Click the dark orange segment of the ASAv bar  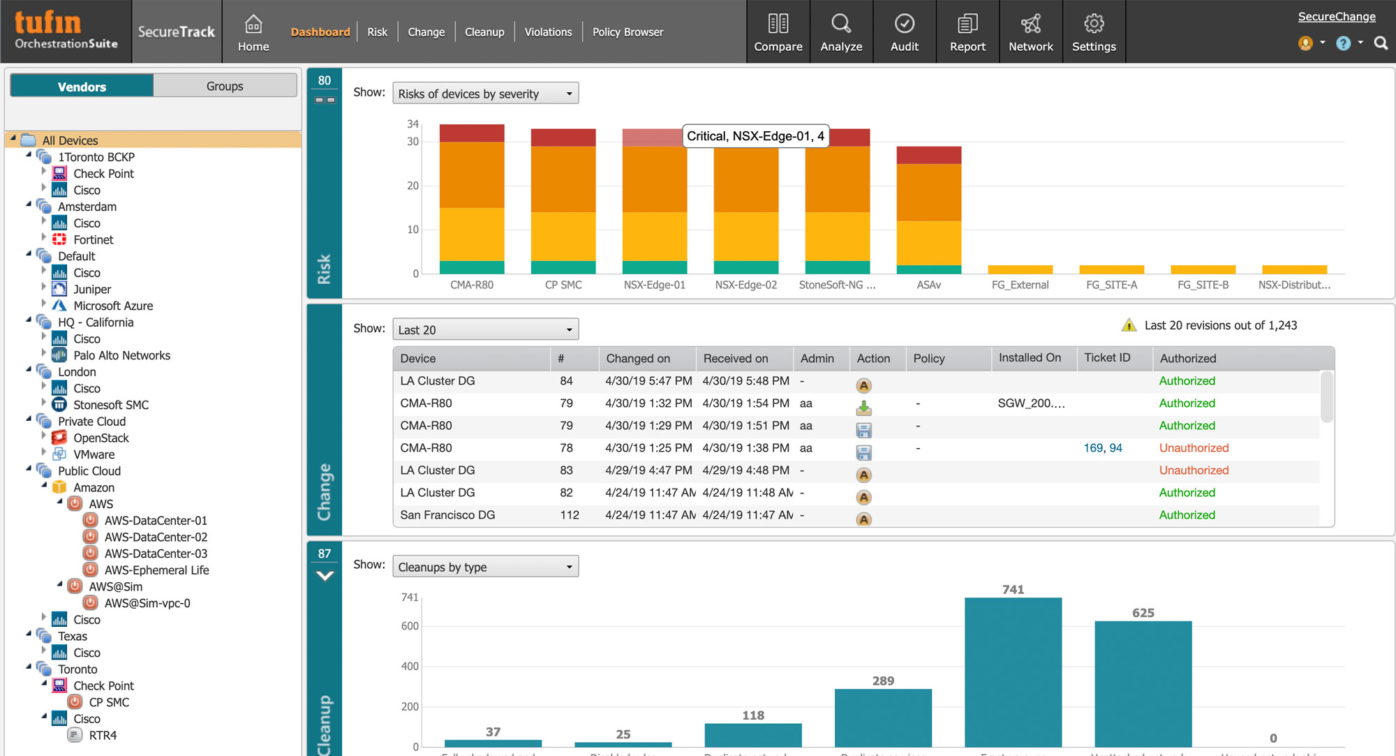coord(928,192)
